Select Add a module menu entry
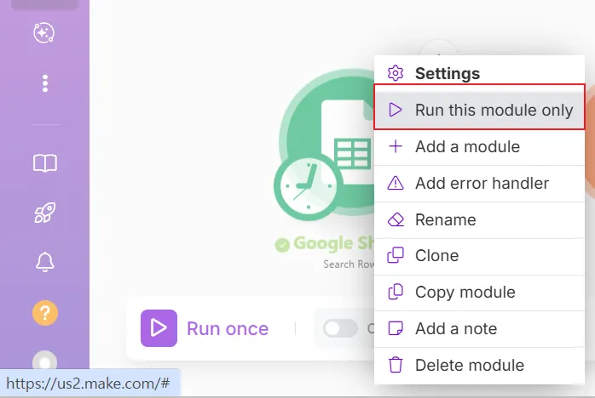The width and height of the screenshot is (595, 398). click(466, 146)
